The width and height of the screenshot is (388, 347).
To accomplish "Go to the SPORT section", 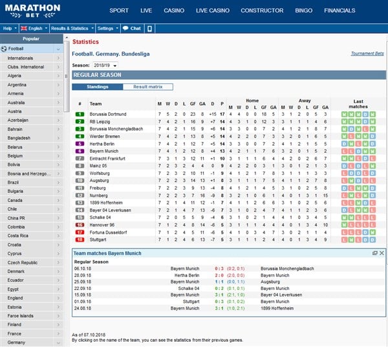I will click(x=119, y=10).
